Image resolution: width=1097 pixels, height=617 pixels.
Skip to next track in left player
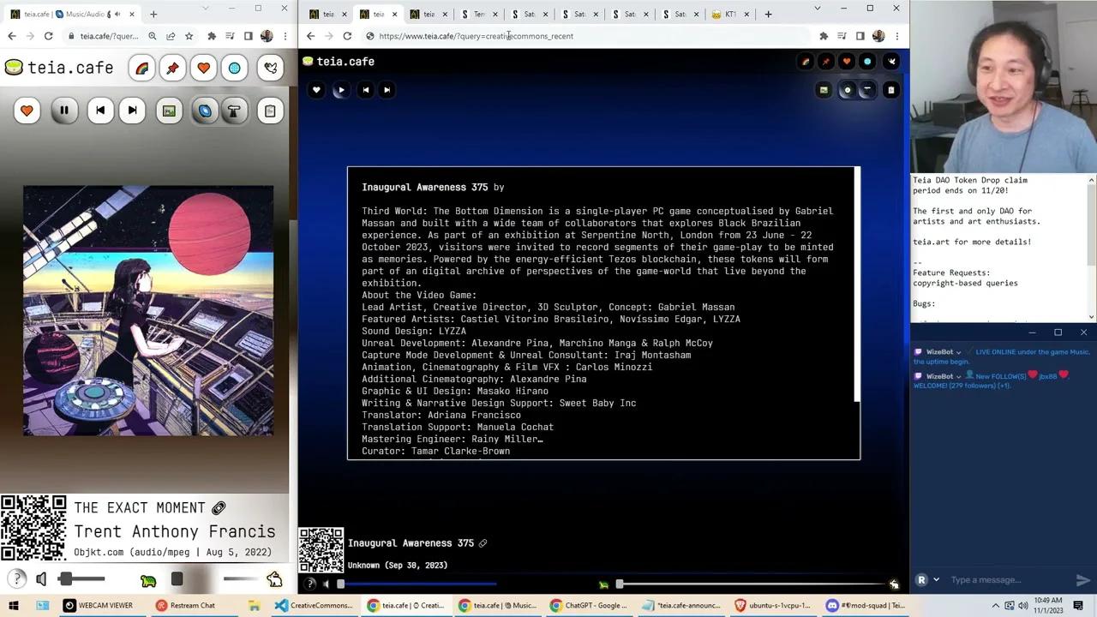[132, 111]
